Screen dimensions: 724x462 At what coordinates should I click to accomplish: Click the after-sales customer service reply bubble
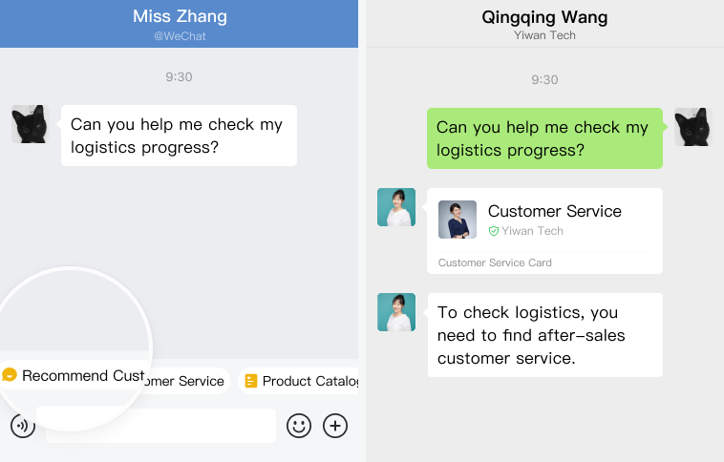point(545,335)
